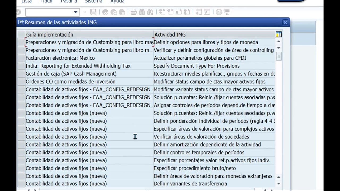Select 'Gestión de caja (SAP Cash Management)' cell

click(89, 74)
